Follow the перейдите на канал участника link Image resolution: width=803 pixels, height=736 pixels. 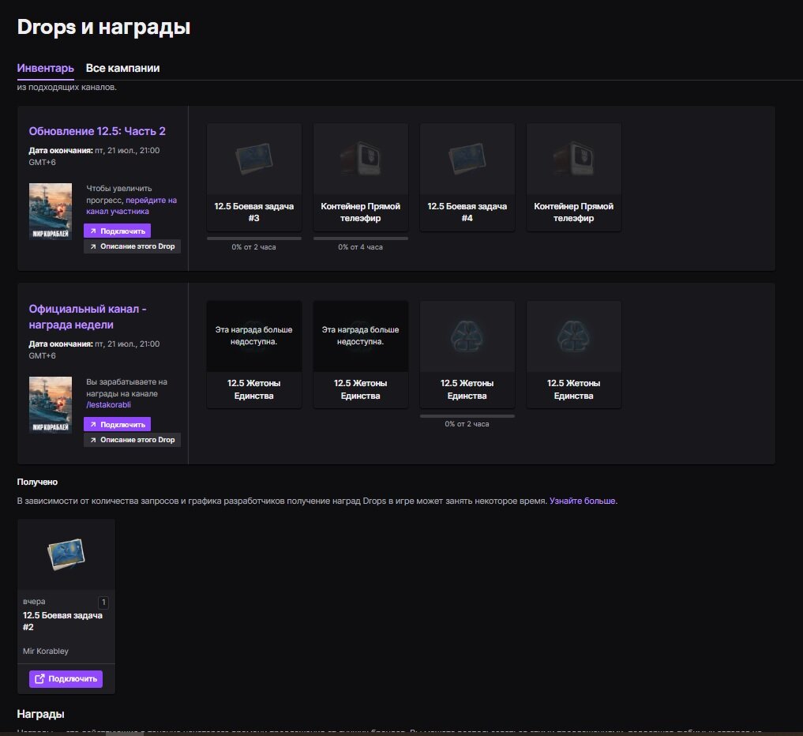click(x=131, y=206)
